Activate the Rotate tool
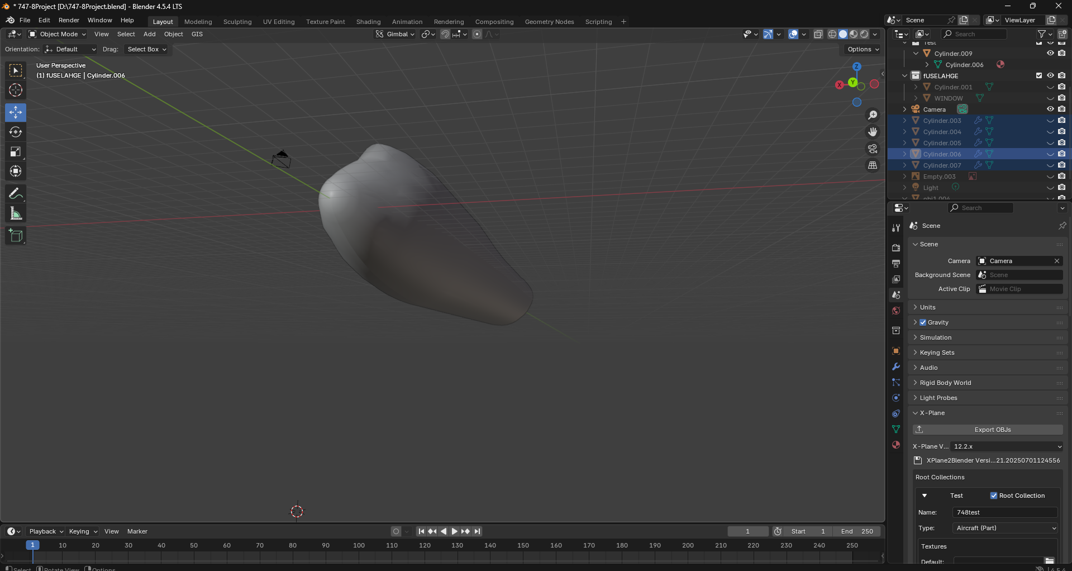The height and width of the screenshot is (571, 1072). [x=16, y=132]
